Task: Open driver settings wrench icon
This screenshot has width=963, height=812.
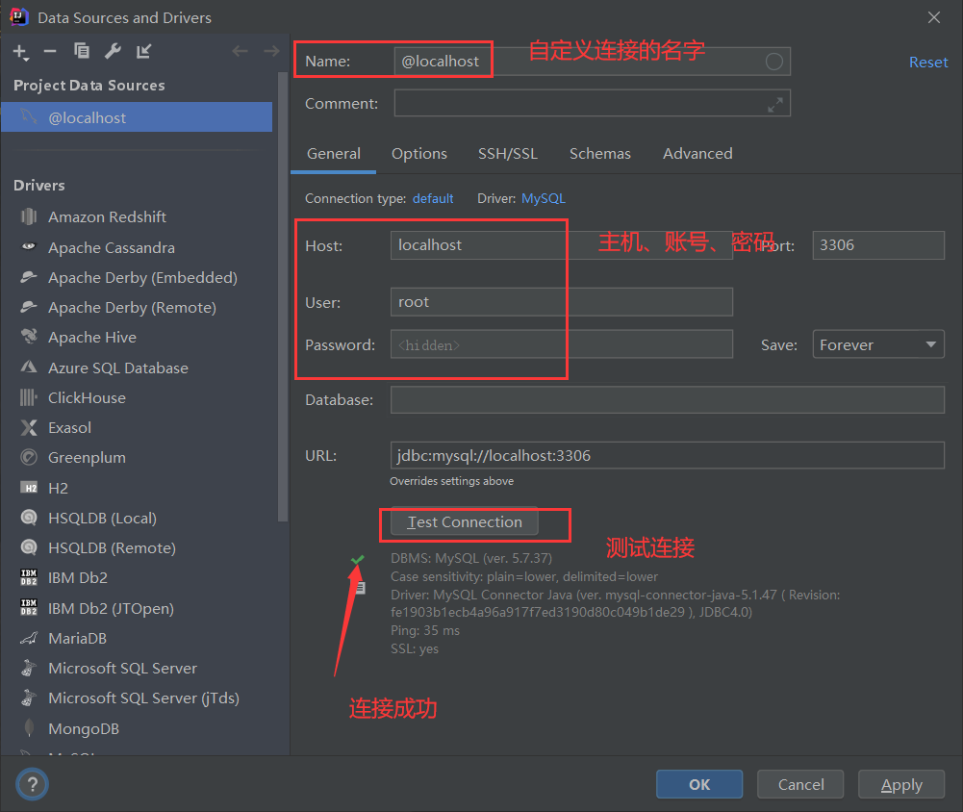Action: 113,51
